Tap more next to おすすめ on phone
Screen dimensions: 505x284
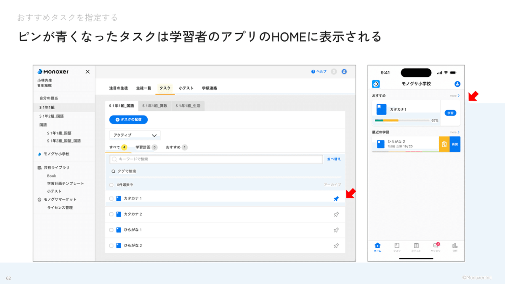tap(454, 96)
